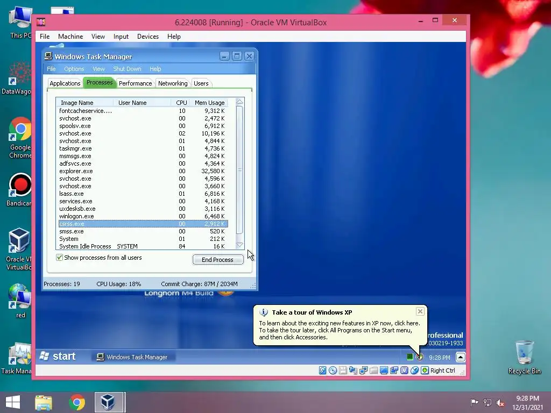Switch to the Networking tab

173,83
